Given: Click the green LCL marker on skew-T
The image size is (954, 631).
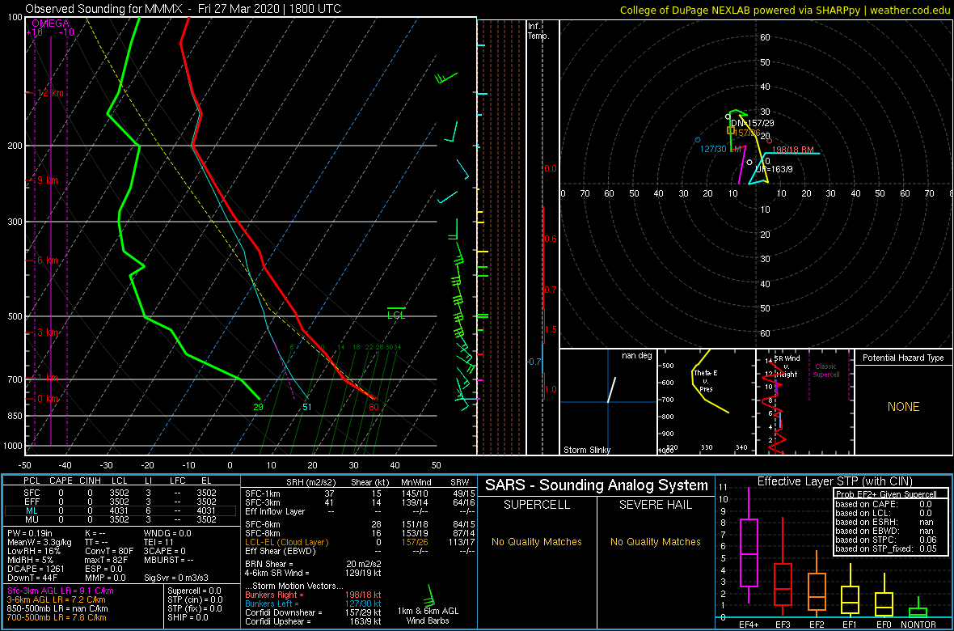Looking at the screenshot, I should pyautogui.click(x=396, y=311).
